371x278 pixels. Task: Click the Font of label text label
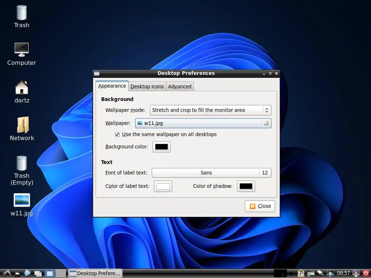126,173
